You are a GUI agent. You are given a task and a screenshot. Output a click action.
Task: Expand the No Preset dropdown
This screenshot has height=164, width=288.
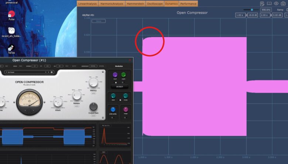click(26, 72)
